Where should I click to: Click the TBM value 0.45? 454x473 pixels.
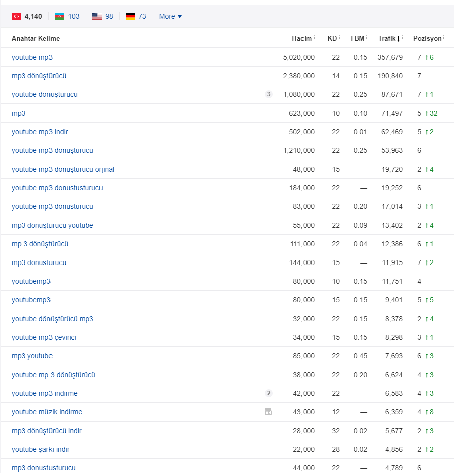(360, 356)
